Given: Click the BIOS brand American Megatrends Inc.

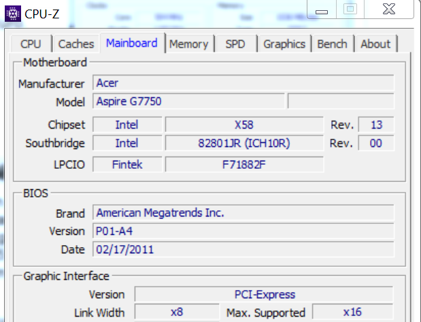Looking at the screenshot, I should [243, 212].
